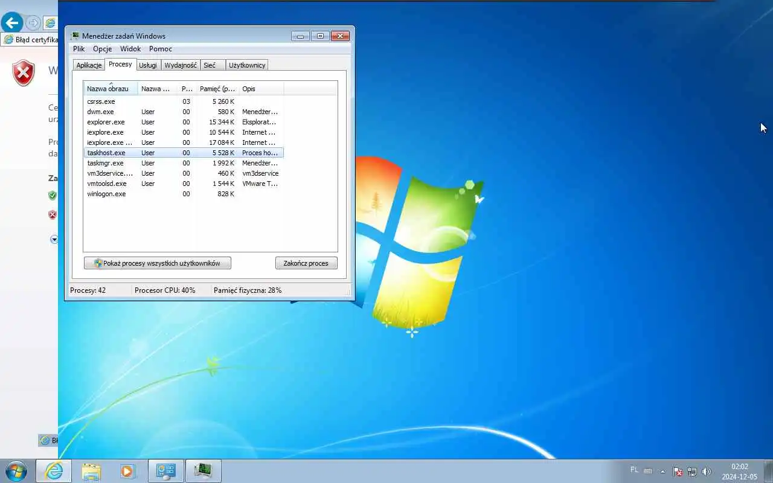Select the 'Błąd certyfika' browser tab
Viewport: 773px width, 483px height.
30,40
